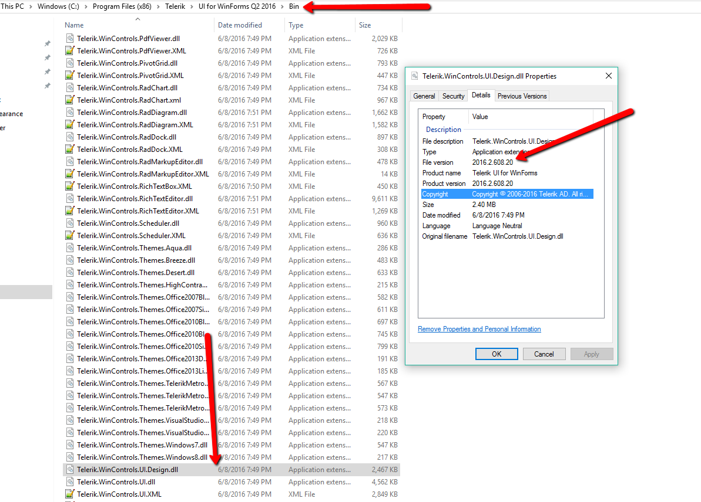Image resolution: width=701 pixels, height=502 pixels.
Task: Select the File version property row
Action: pos(508,162)
